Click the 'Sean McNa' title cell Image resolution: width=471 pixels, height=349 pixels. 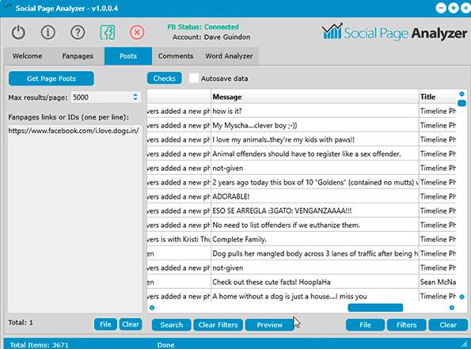[438, 283]
